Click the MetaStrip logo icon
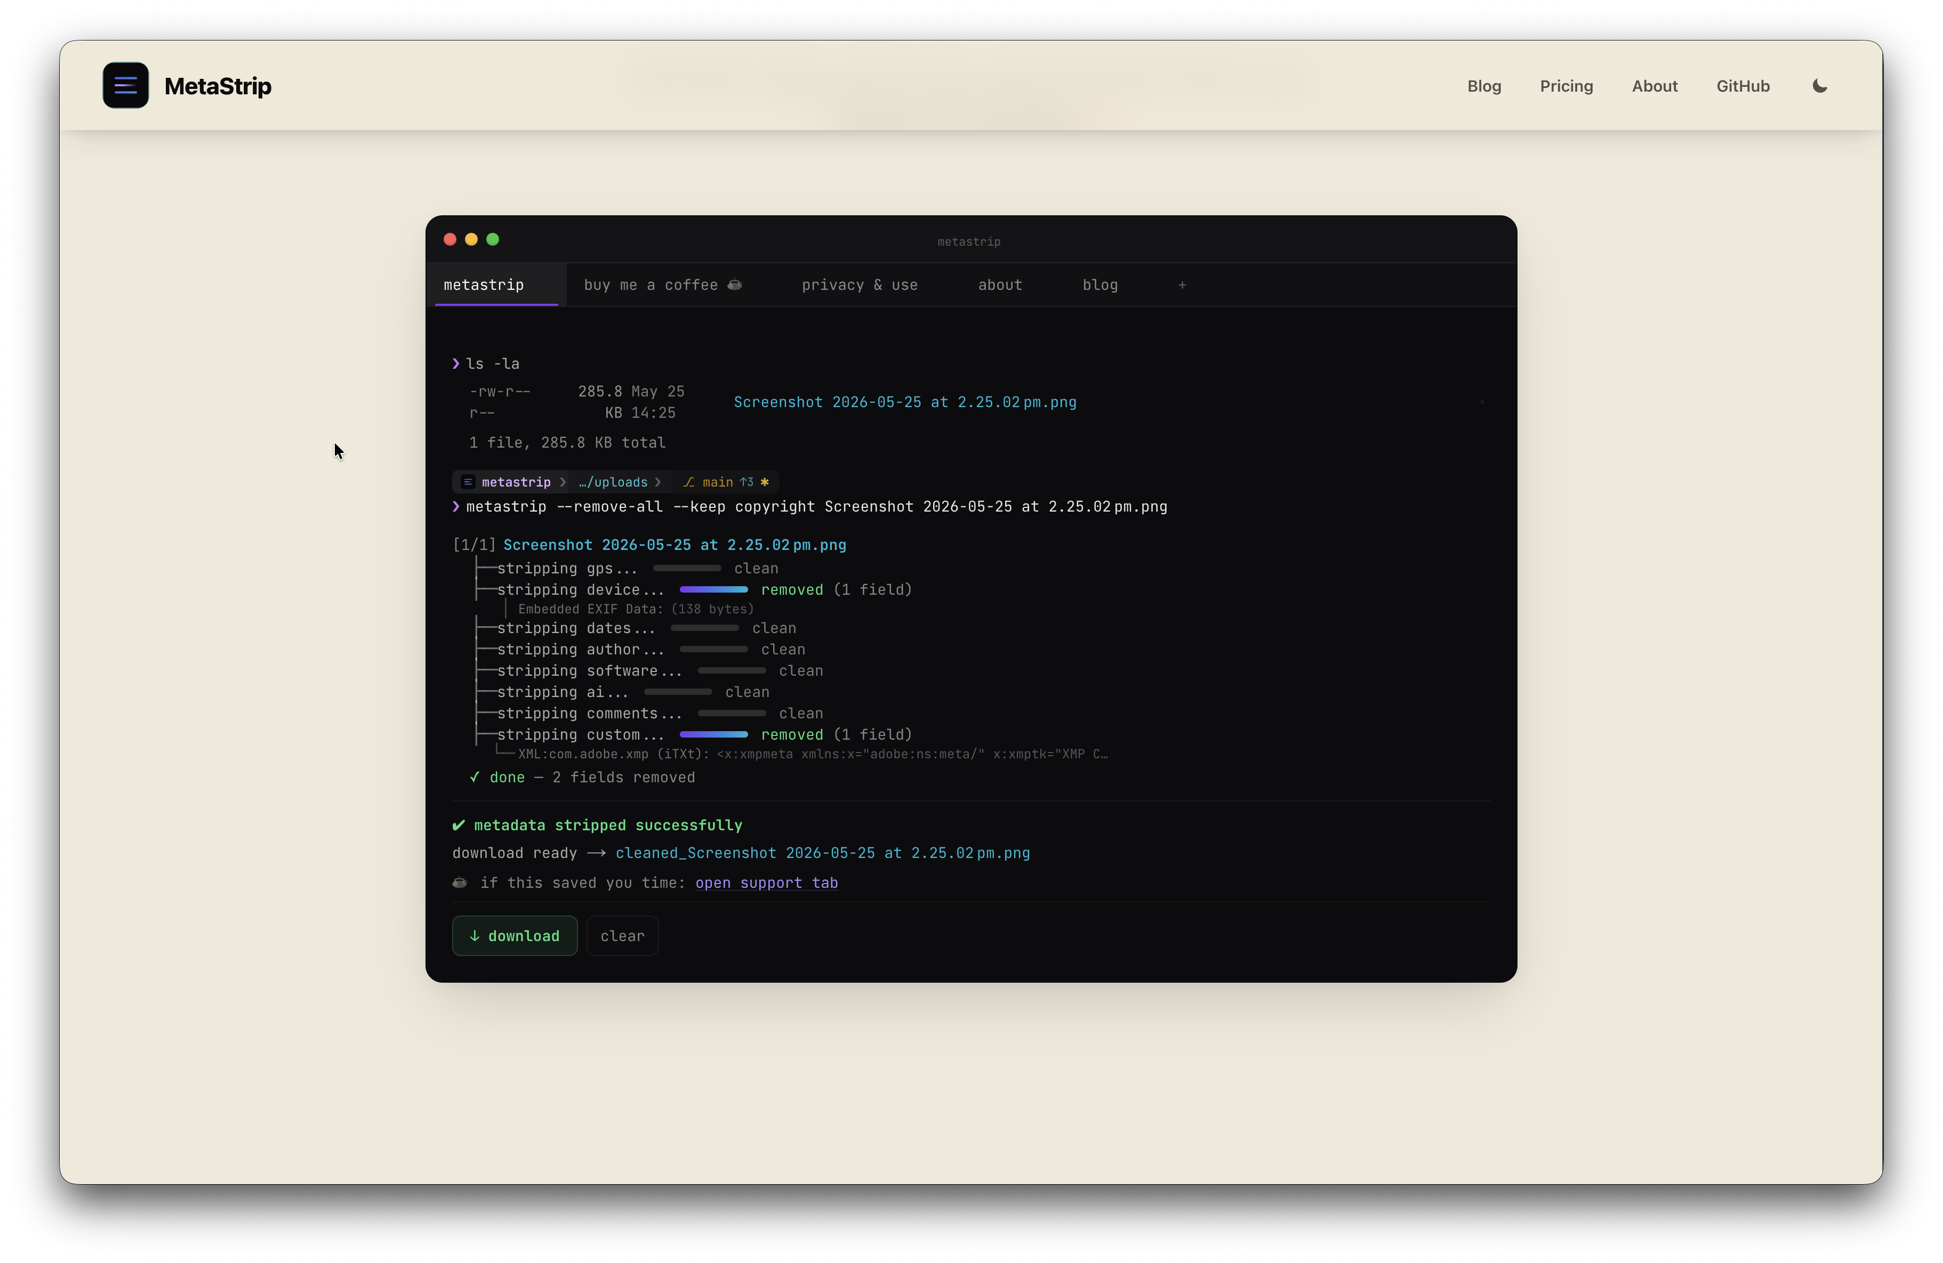 pos(126,85)
